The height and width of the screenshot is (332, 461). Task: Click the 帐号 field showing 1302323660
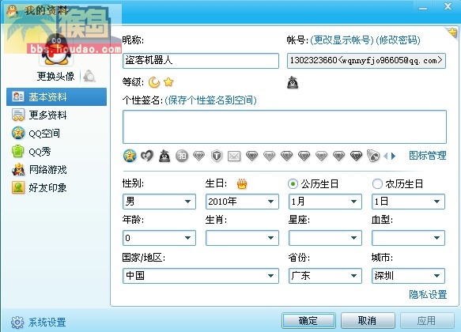366,61
